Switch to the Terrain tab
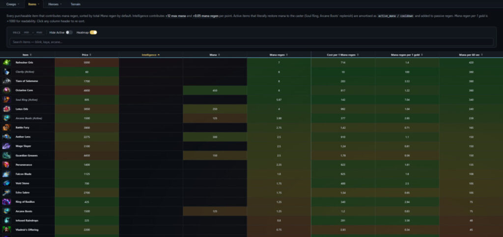Screen dimensions: 503x237 pos(75,4)
